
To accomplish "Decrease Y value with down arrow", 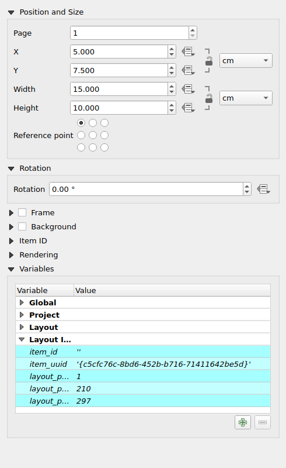I will [x=172, y=74].
